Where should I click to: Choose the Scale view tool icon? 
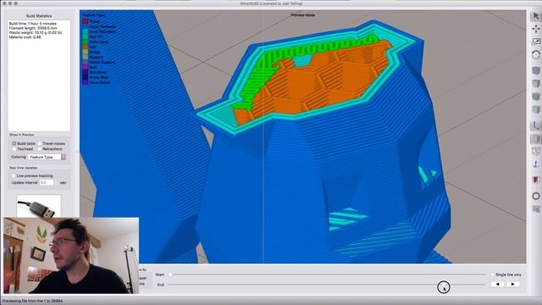[536, 42]
